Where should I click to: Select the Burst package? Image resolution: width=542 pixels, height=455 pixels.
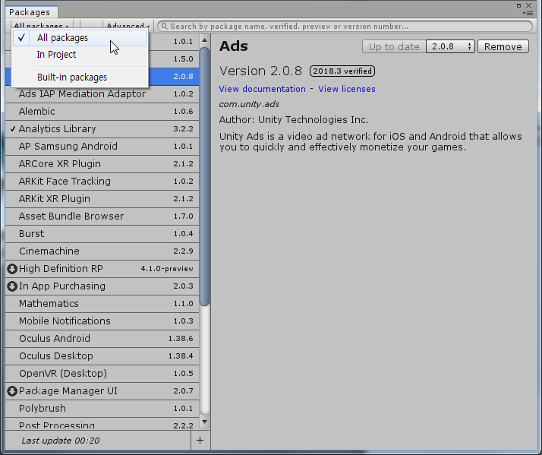tap(102, 234)
